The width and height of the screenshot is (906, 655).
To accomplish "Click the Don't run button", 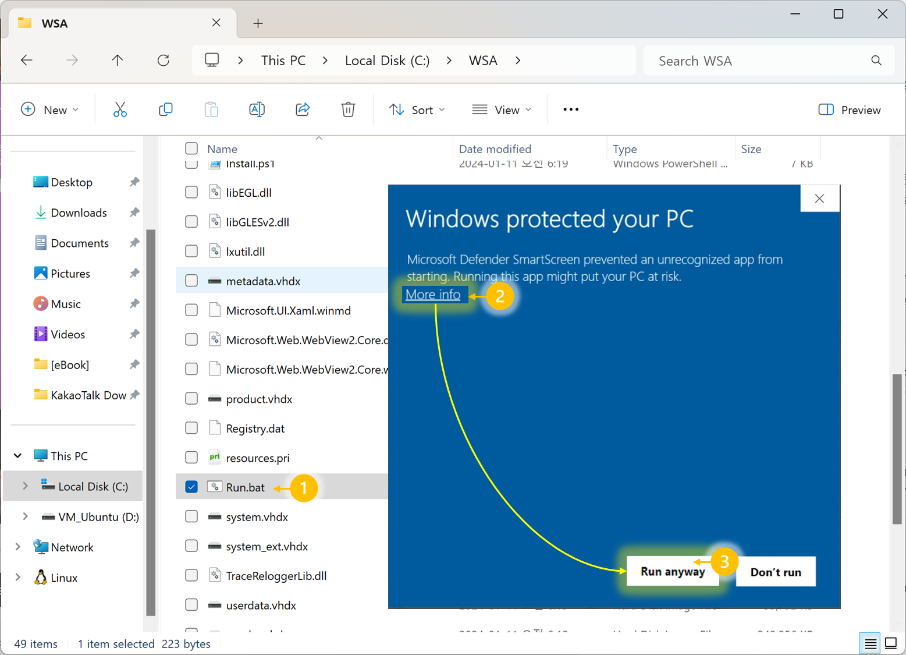I will pyautogui.click(x=776, y=572).
